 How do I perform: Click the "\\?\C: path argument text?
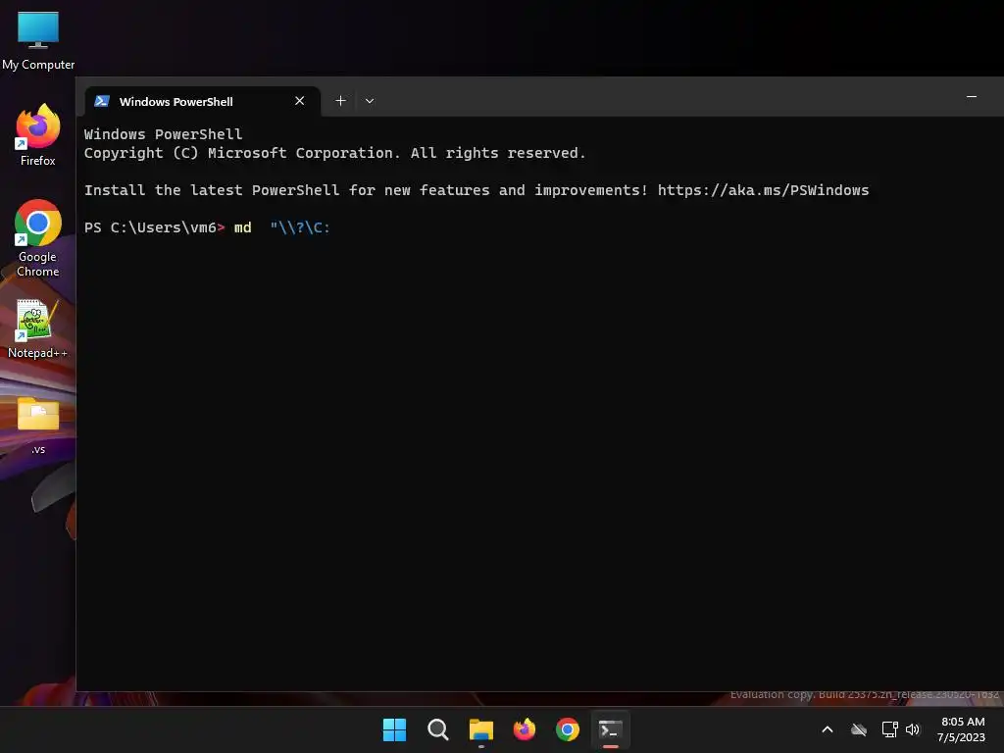pyautogui.click(x=300, y=227)
